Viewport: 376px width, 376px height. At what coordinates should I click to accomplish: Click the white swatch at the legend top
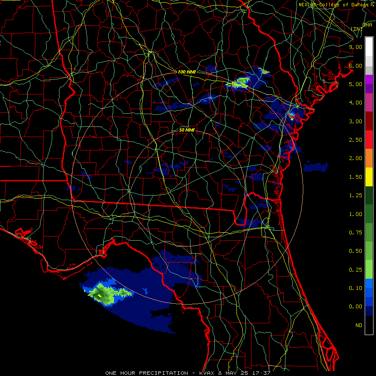tap(369, 46)
